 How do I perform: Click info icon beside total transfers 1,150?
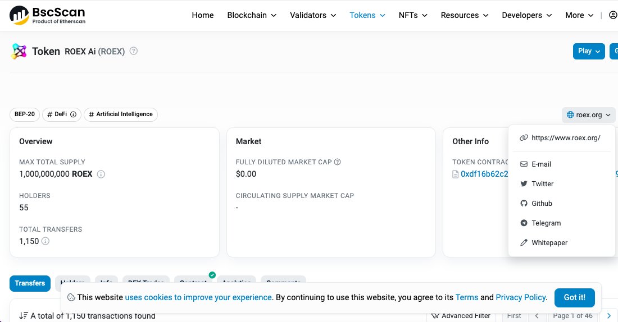tap(46, 241)
